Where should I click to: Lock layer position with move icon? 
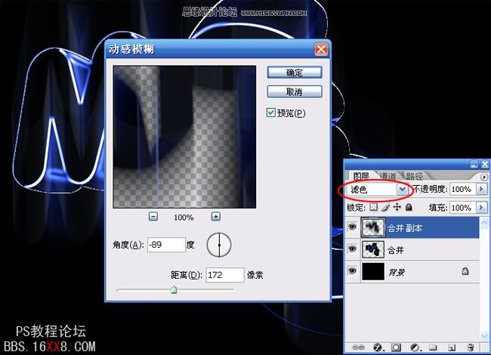pyautogui.click(x=397, y=206)
